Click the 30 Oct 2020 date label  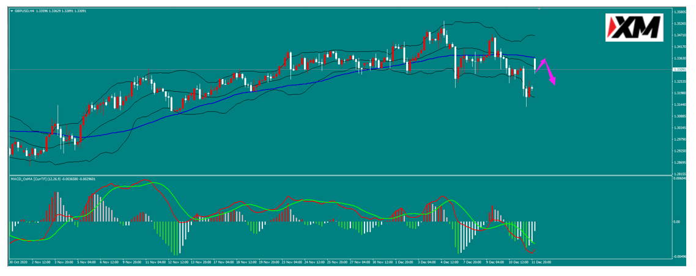pyautogui.click(x=18, y=262)
